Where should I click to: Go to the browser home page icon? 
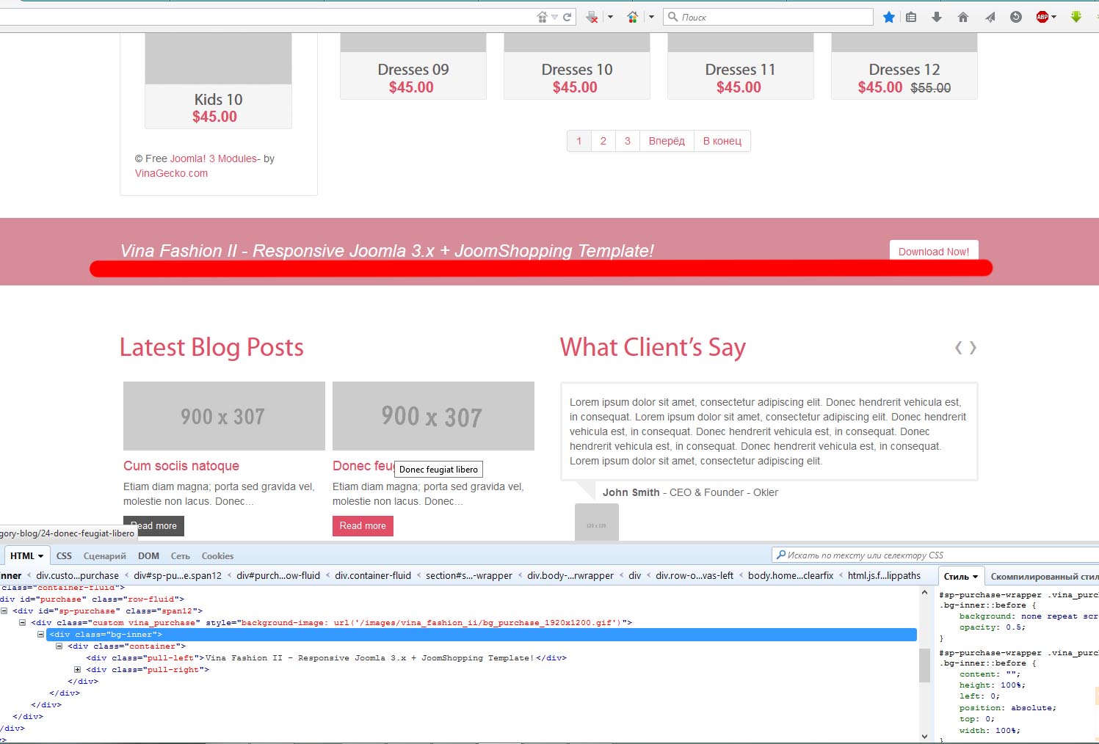point(963,17)
